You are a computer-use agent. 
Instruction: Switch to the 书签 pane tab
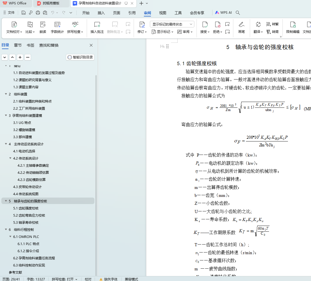point(30,45)
